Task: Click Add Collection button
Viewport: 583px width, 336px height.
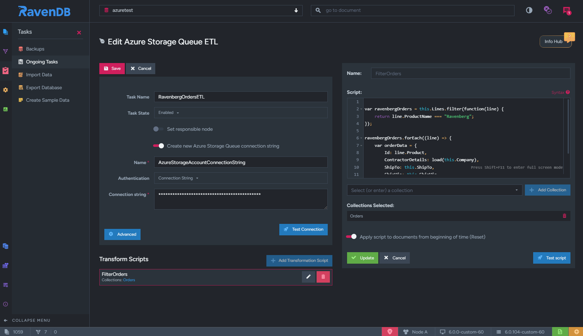Action: point(548,190)
